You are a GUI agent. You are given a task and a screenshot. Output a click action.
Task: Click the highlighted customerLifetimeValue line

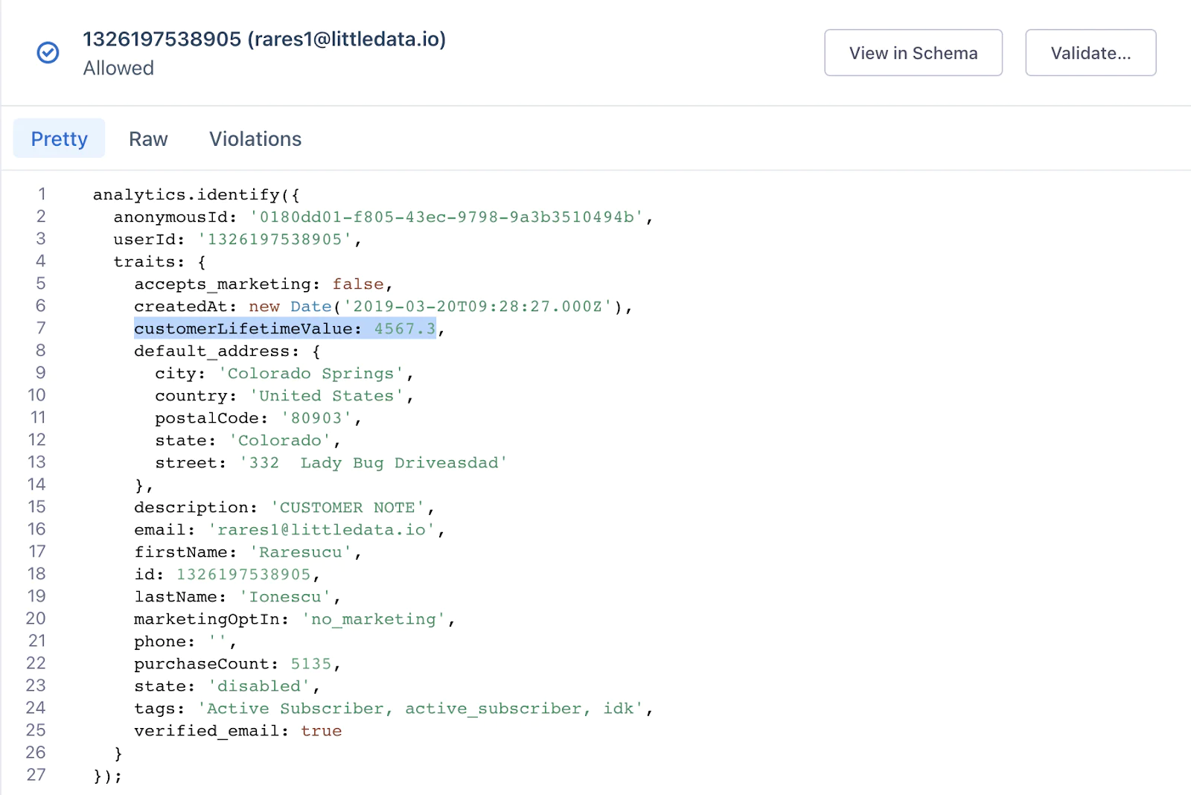tap(284, 329)
